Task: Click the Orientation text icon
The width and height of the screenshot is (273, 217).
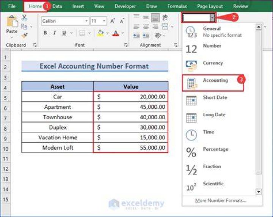Action: pos(158,36)
